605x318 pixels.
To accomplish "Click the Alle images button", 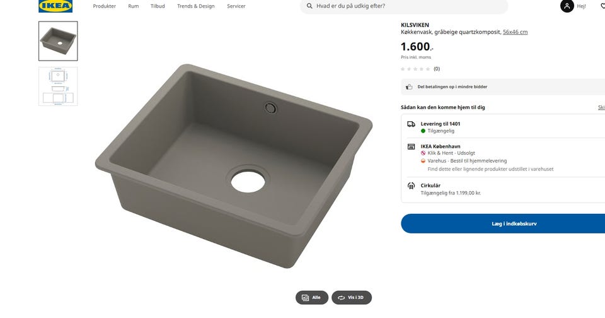I will (312, 297).
